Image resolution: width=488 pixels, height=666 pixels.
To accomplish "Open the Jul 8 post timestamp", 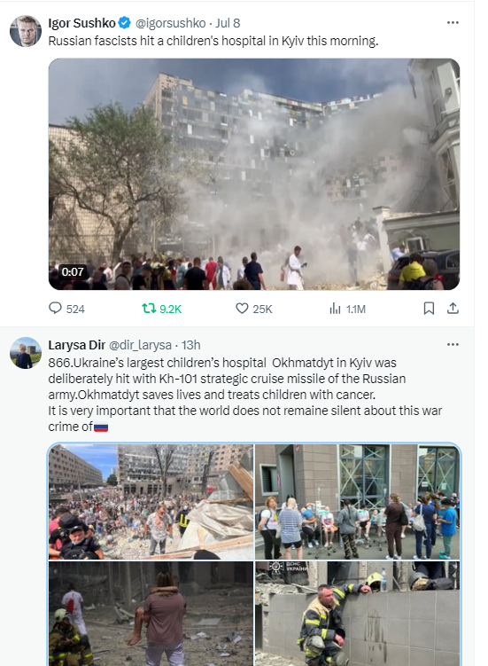I will tap(228, 23).
